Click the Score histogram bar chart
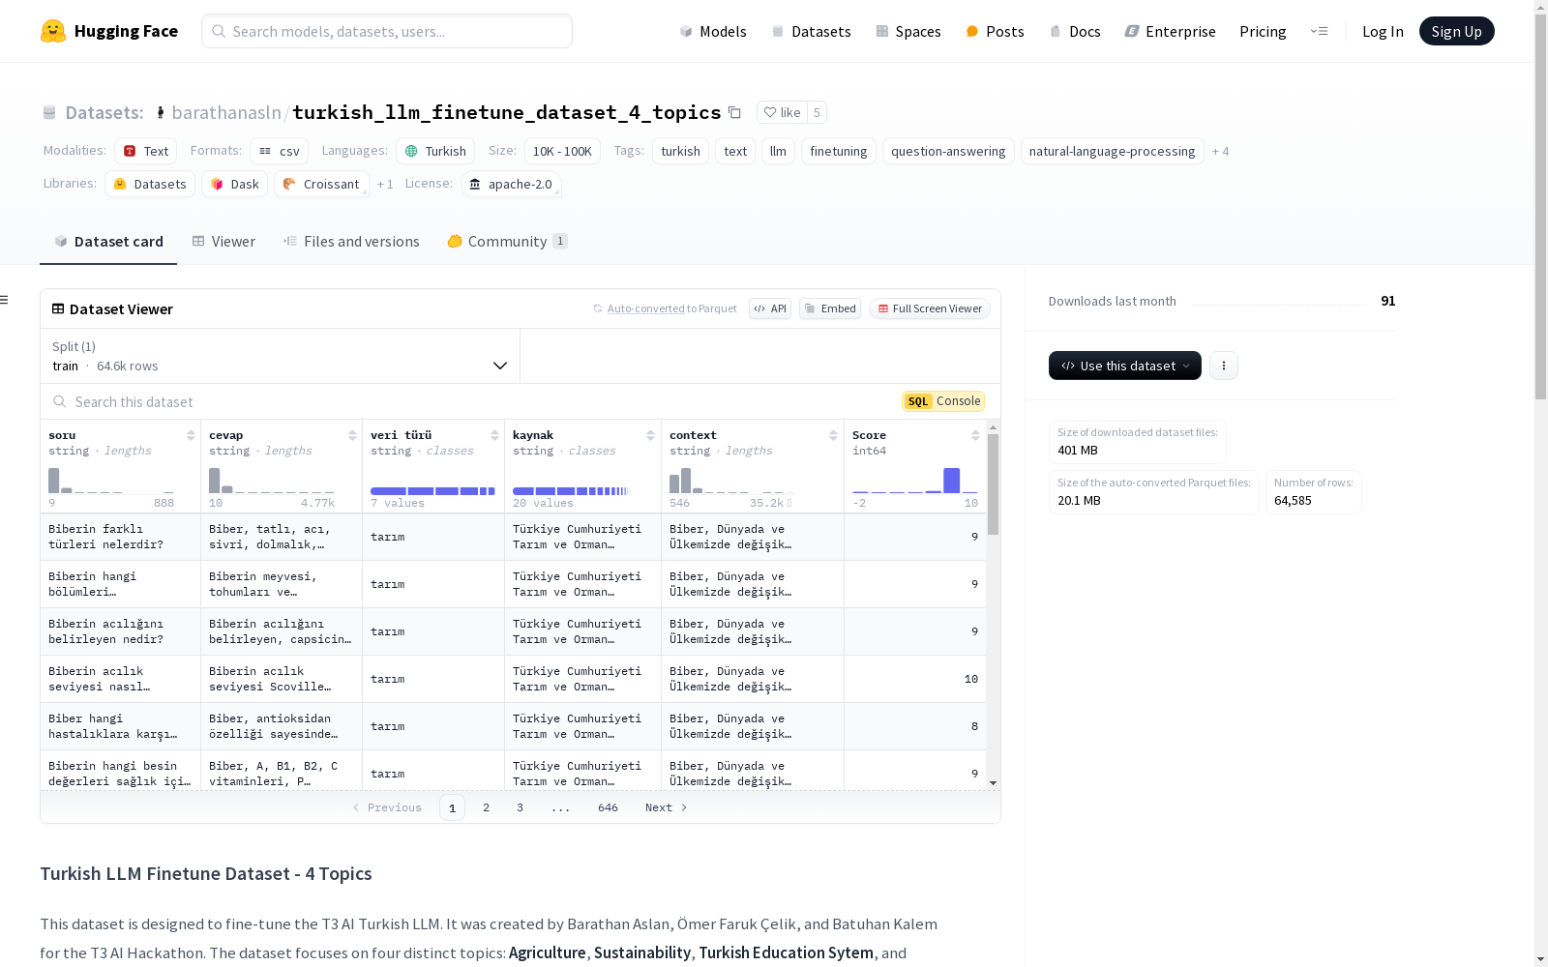This screenshot has width=1548, height=967. tap(915, 481)
